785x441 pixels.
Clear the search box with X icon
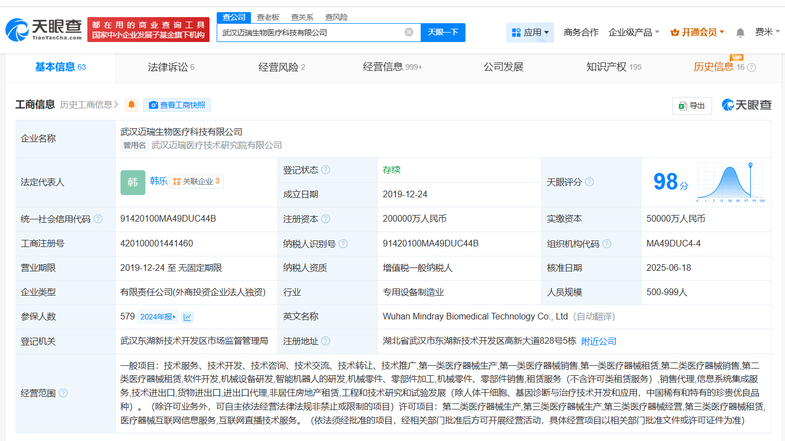(x=409, y=32)
